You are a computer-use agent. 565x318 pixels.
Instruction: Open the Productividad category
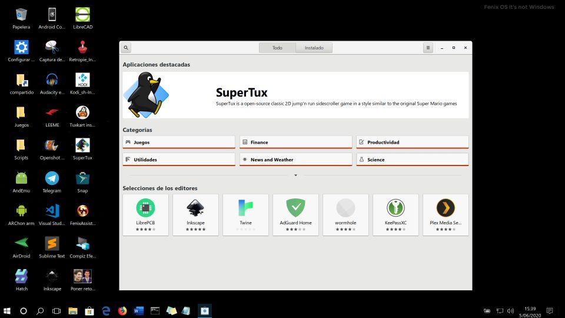click(x=412, y=142)
